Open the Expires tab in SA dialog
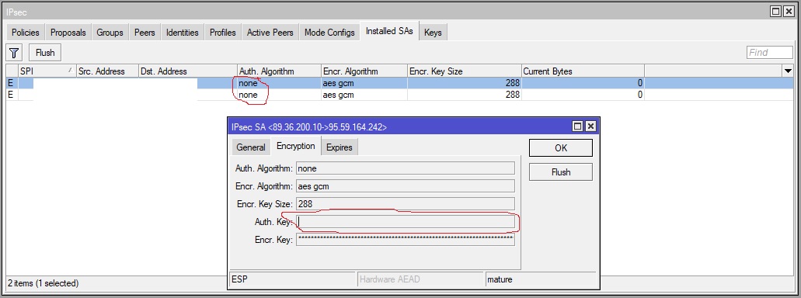Image resolution: width=801 pixels, height=298 pixels. [340, 147]
